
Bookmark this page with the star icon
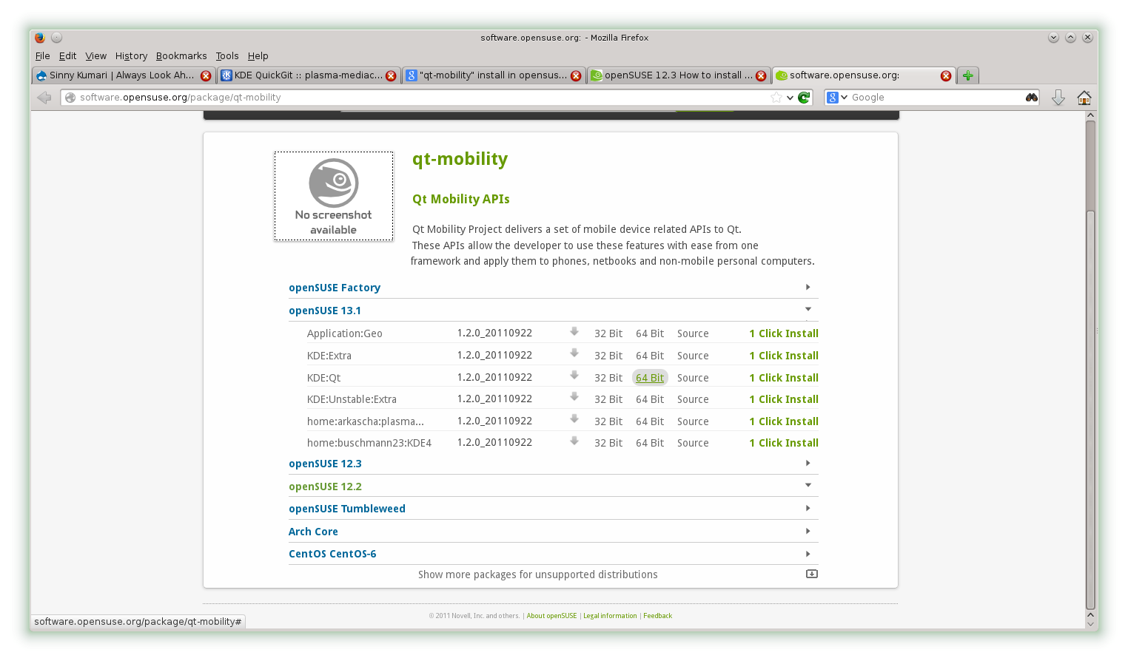point(776,98)
